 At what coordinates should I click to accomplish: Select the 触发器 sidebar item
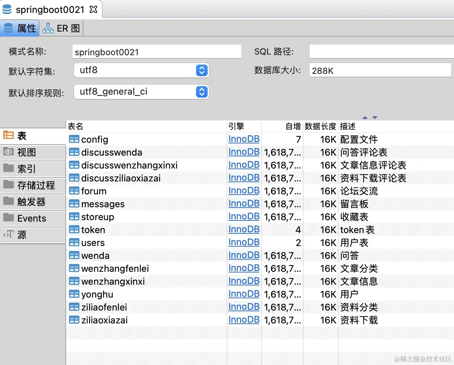(x=33, y=202)
